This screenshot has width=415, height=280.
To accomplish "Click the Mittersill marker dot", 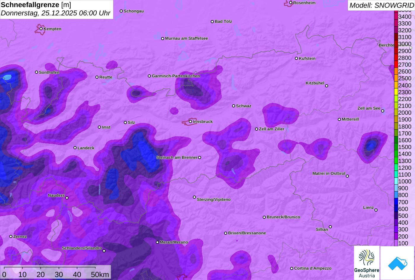I will pos(339,119).
